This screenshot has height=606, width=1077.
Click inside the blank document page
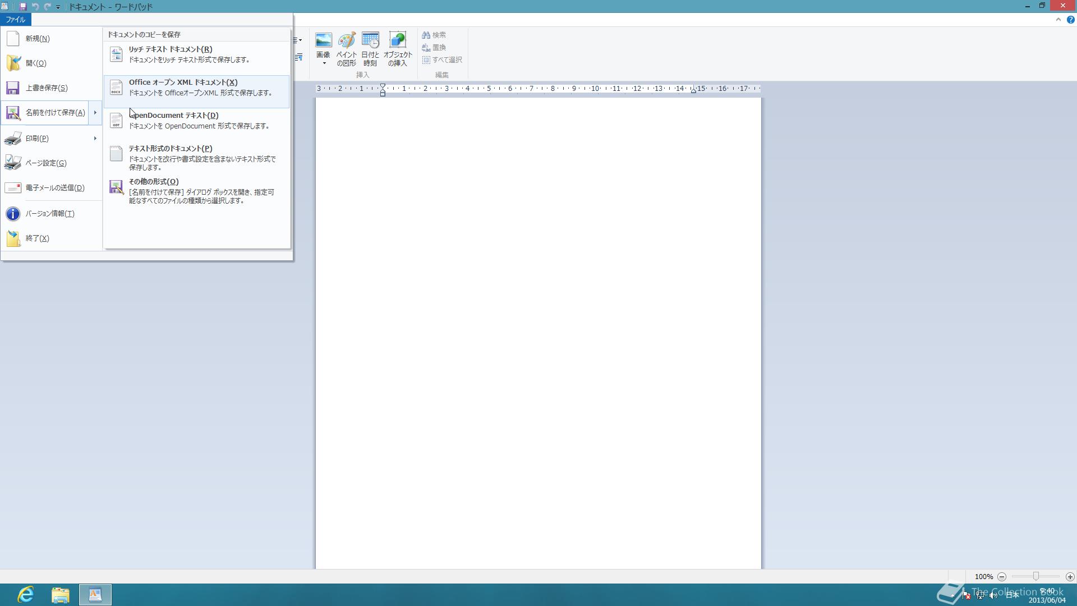coord(538,333)
